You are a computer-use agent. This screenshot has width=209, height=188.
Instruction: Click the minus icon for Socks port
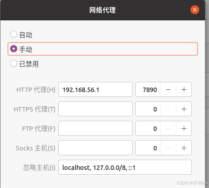pos(168,148)
